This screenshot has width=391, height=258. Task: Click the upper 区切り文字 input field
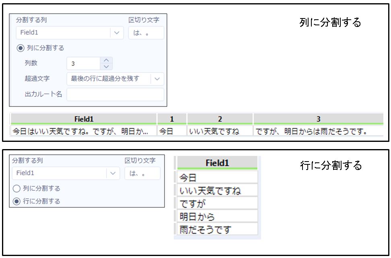tap(146, 33)
